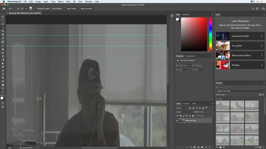Switch to the Paths tab
The image size is (266, 149).
coord(194,103)
